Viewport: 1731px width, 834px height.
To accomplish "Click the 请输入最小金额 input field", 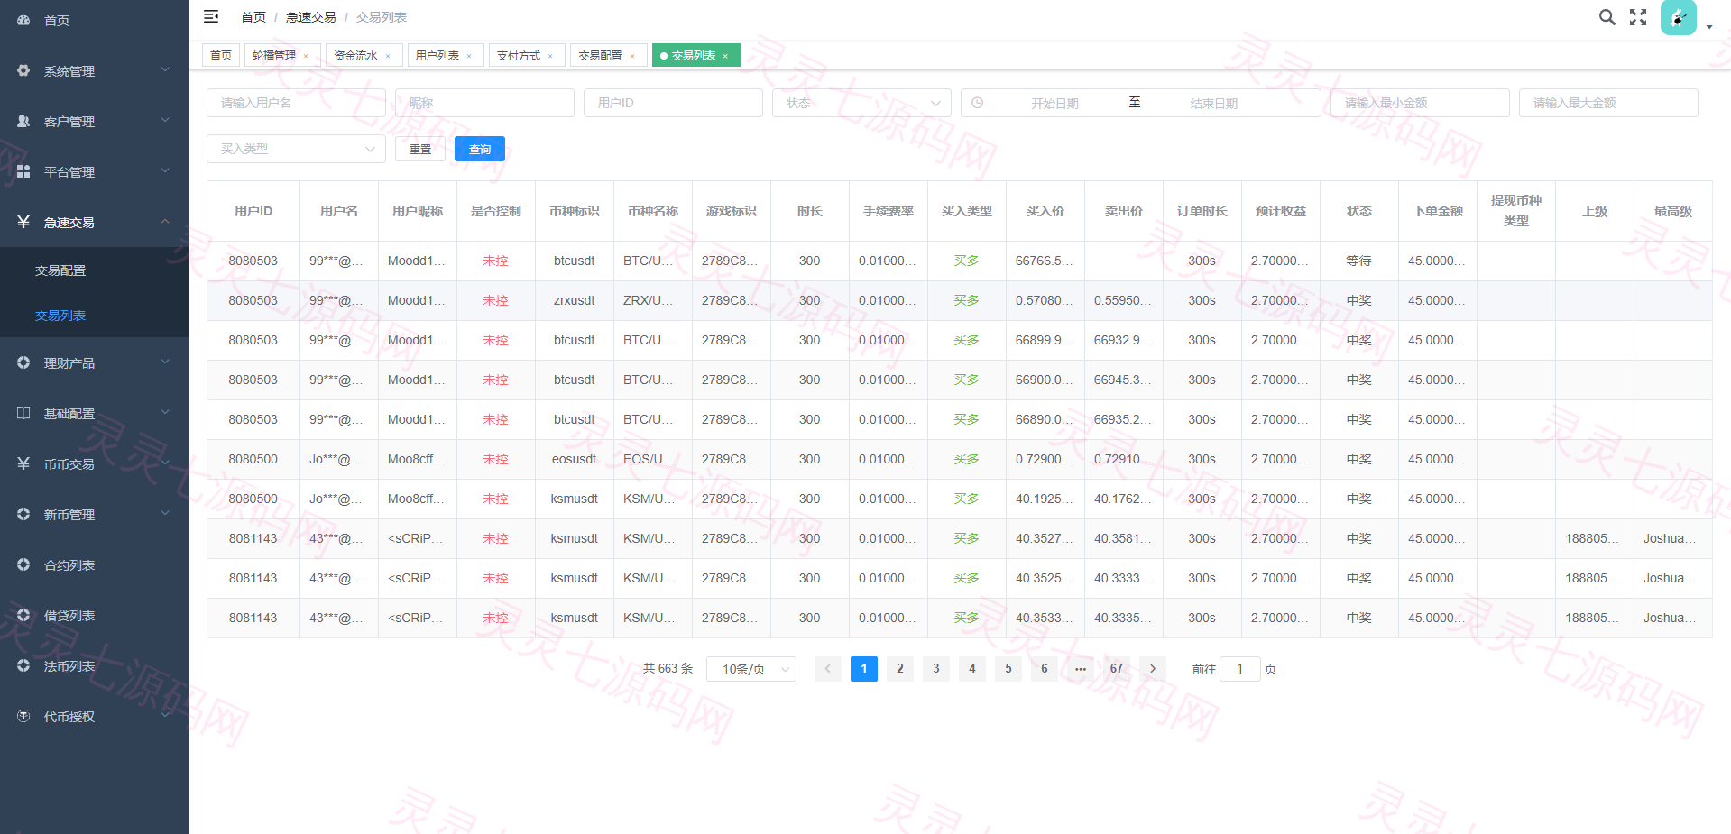I will pyautogui.click(x=1420, y=103).
